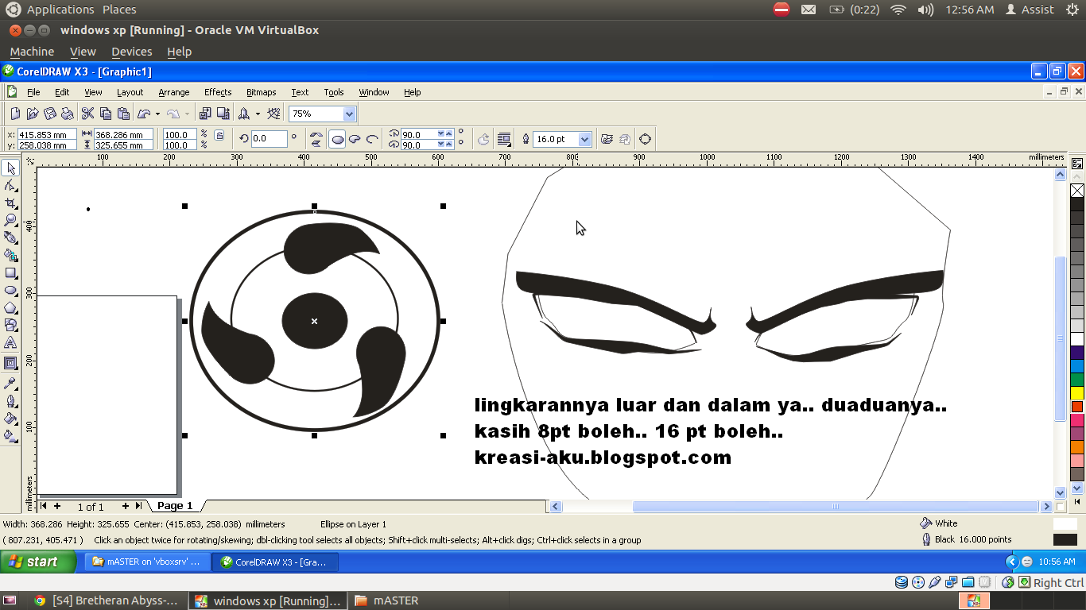Image resolution: width=1086 pixels, height=610 pixels.
Task: Open the Bitmaps menu
Action: (x=262, y=92)
